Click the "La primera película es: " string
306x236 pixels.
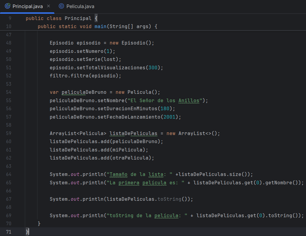point(146,183)
